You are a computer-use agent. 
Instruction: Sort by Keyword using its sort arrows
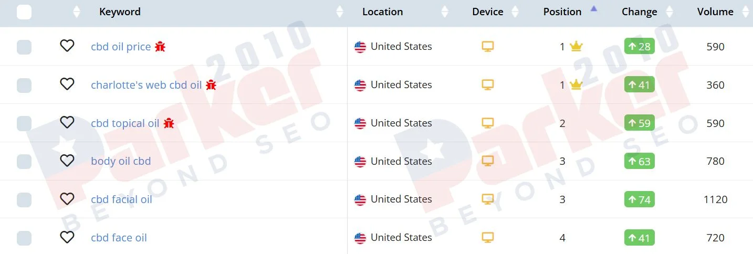click(339, 12)
